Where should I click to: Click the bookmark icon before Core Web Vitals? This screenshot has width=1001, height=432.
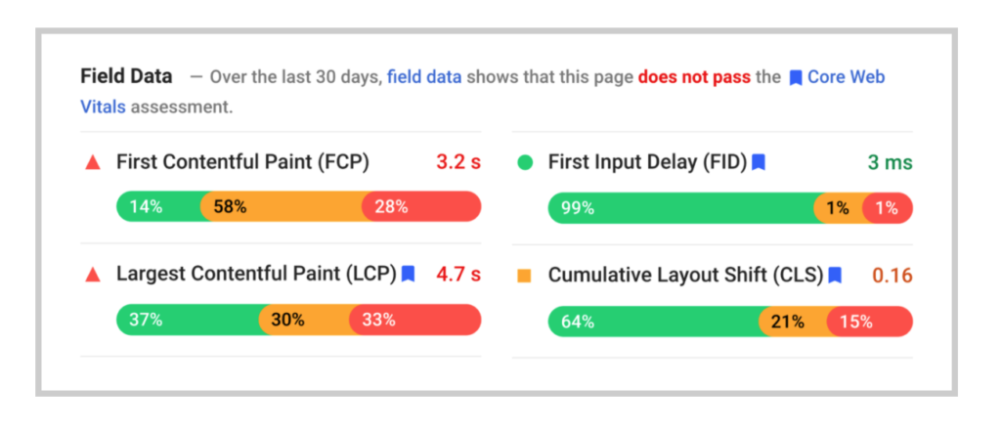pos(796,78)
